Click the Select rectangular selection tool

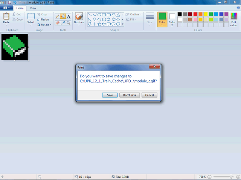[31, 16]
